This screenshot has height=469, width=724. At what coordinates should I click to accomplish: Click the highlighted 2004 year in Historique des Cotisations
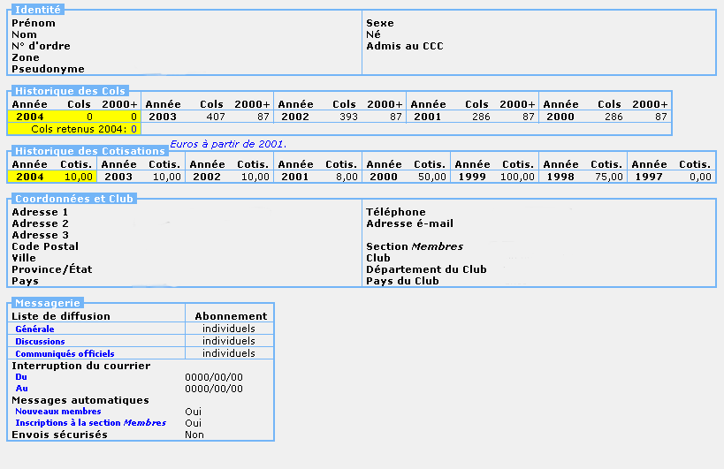pos(29,177)
